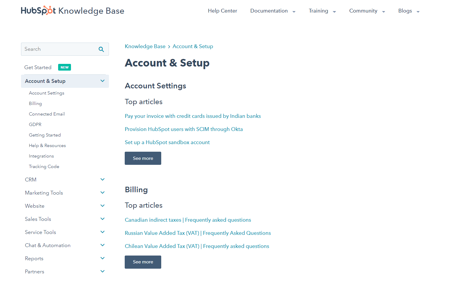
Task: Open the Tracking Code subcategory
Action: pos(44,167)
